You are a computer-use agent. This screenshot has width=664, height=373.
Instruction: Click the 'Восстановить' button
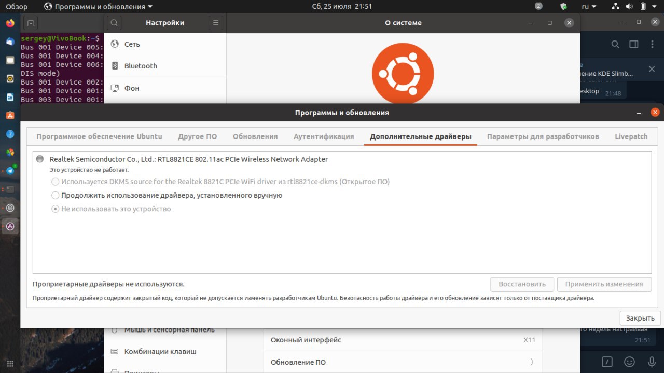click(x=522, y=284)
